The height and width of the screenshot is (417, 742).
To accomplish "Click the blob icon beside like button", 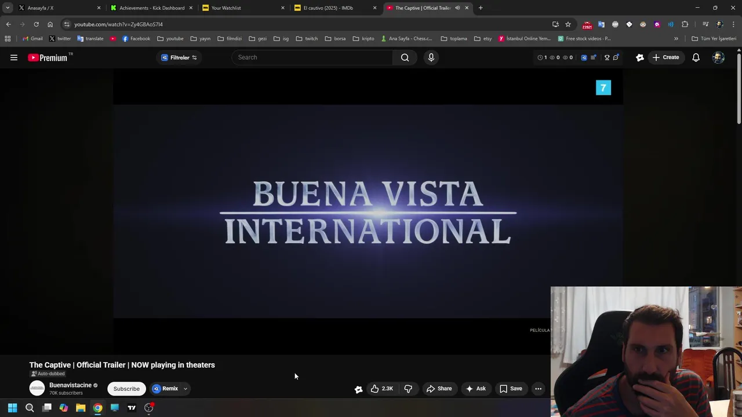I will (x=359, y=389).
